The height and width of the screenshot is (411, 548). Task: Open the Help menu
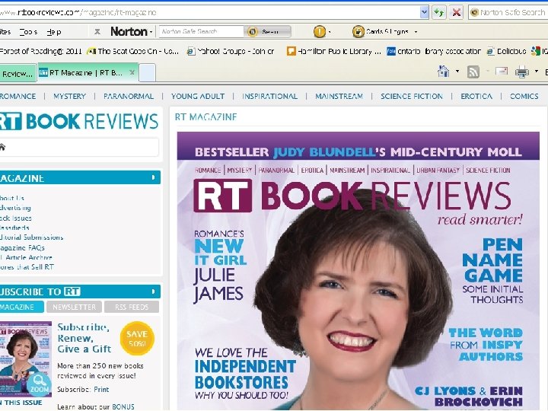click(x=54, y=32)
